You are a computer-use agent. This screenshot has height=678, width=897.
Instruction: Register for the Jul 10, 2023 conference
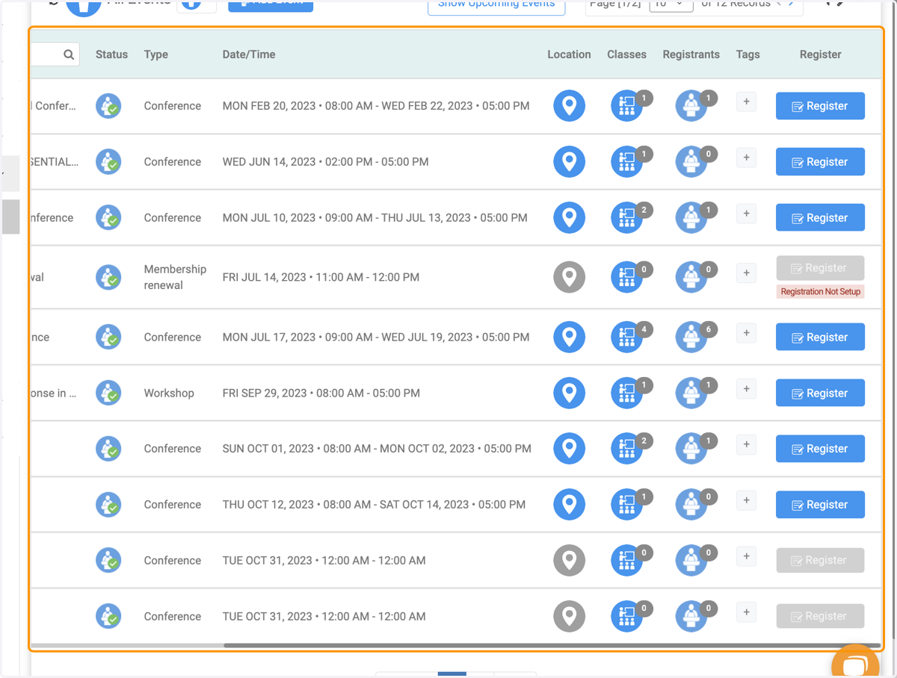[820, 218]
